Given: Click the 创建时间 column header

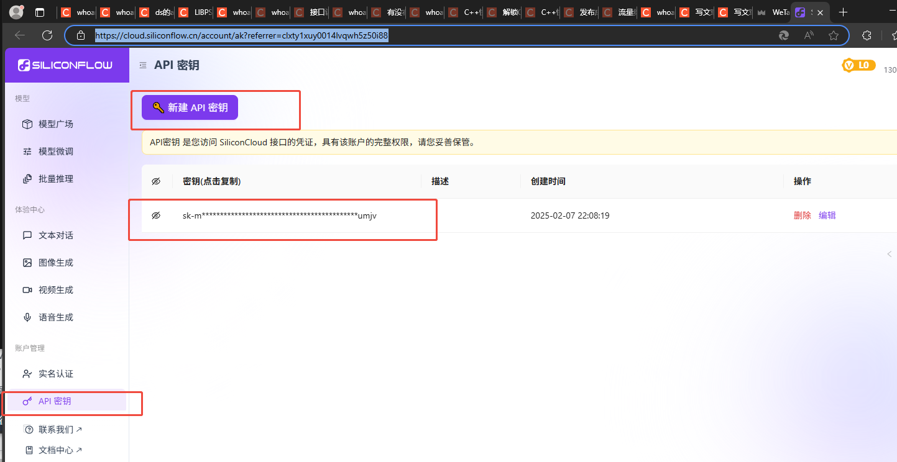Looking at the screenshot, I should 548,181.
